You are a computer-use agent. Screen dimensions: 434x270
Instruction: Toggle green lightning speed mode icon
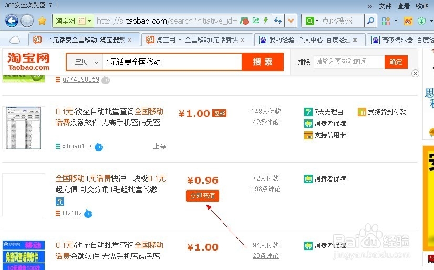click(266, 20)
